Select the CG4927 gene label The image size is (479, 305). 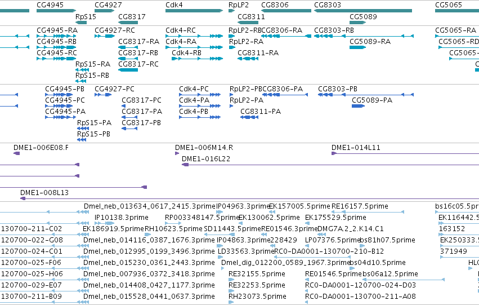[x=108, y=5]
